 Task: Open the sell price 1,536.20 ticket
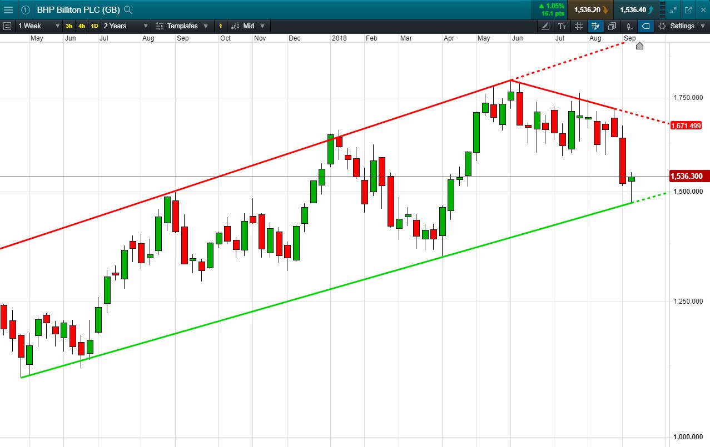point(590,9)
